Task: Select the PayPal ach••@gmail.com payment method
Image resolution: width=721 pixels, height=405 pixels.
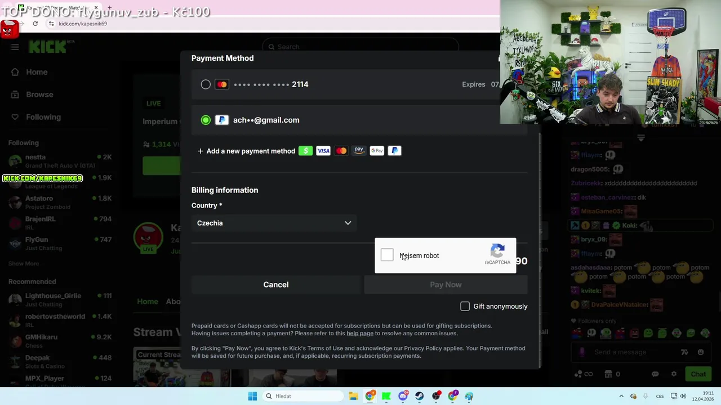Action: (206, 120)
